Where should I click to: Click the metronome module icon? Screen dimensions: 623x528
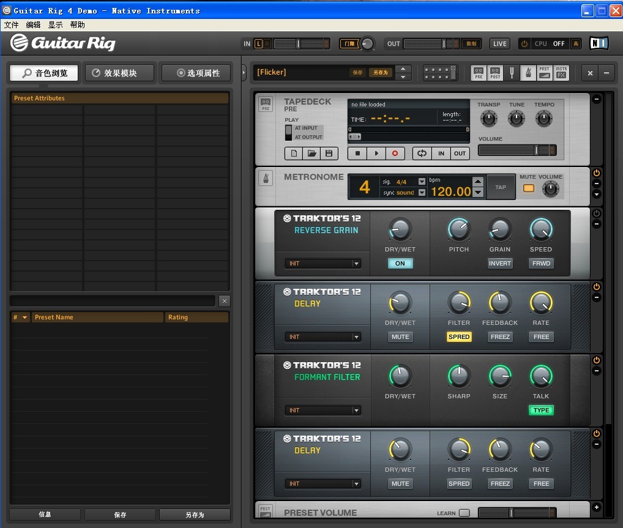[266, 178]
